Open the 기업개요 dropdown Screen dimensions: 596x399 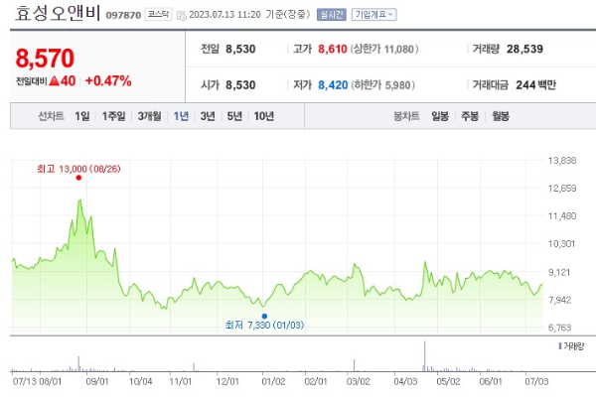(373, 15)
